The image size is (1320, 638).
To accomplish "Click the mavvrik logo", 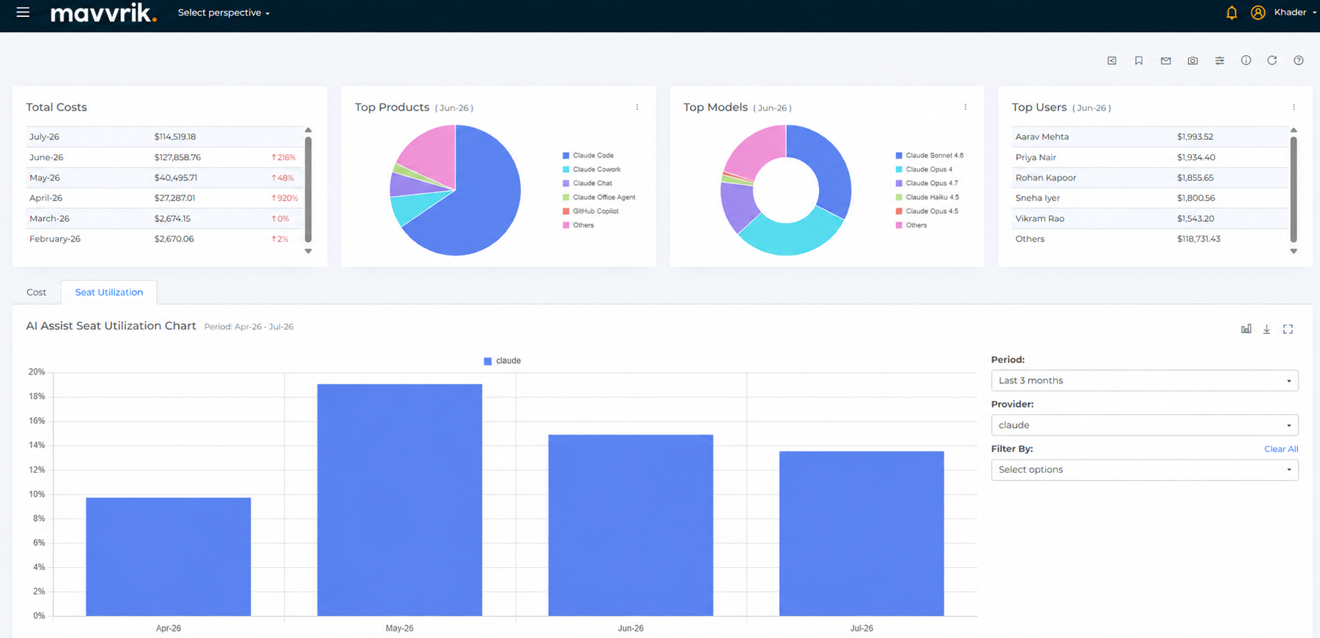I will [x=103, y=12].
